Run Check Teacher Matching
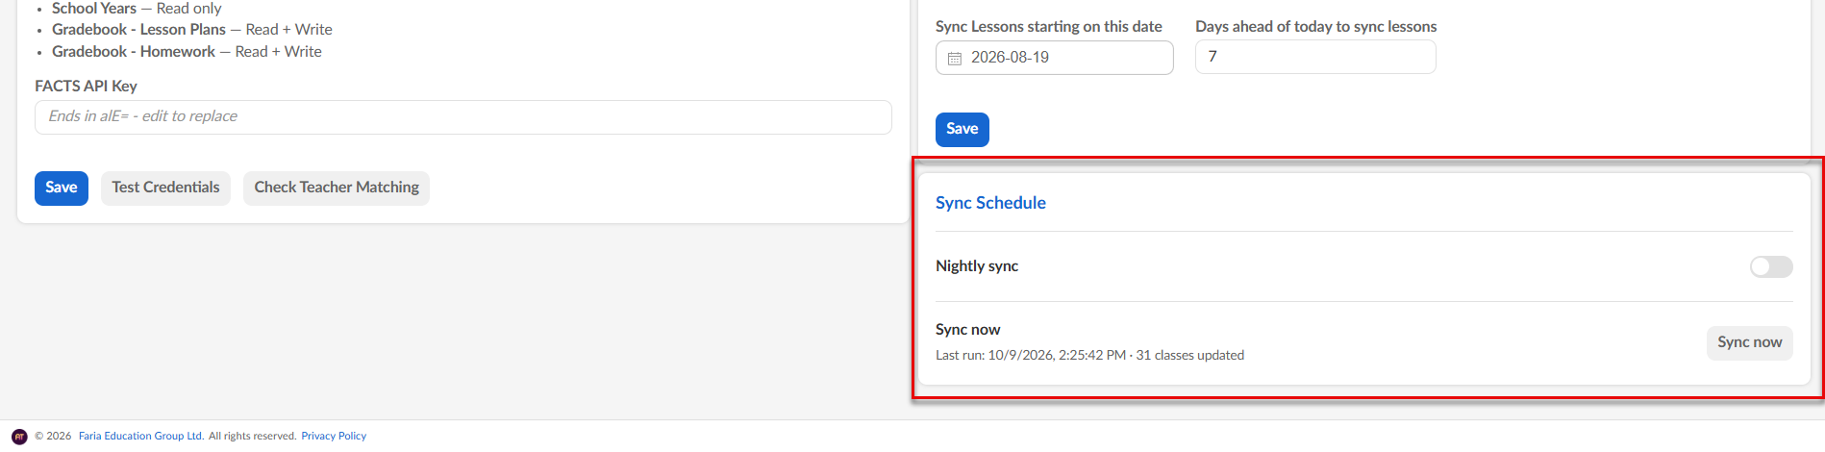Screen dimensions: 1825x452 click(337, 188)
